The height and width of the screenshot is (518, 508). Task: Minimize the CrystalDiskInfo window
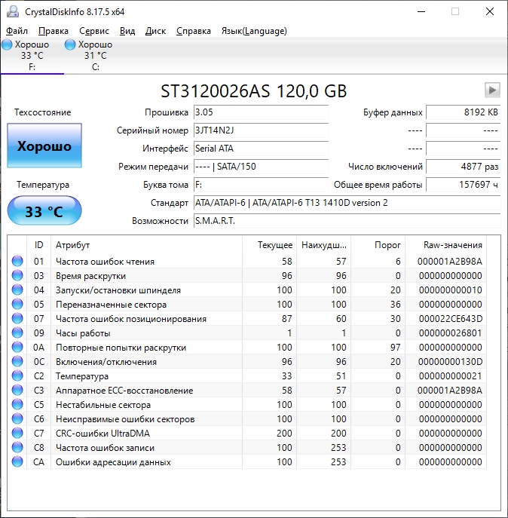click(x=421, y=11)
